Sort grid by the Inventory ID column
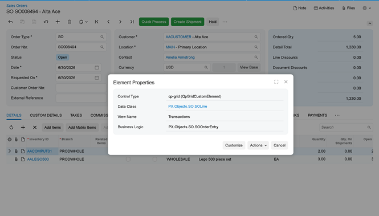The image size is (379, 216). [39, 139]
